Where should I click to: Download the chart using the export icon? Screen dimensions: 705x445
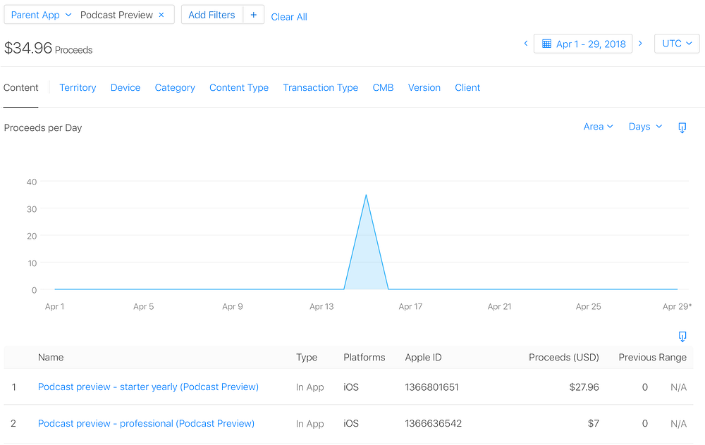click(x=682, y=127)
